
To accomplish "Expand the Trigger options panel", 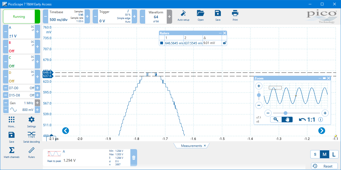I will coord(134,16).
